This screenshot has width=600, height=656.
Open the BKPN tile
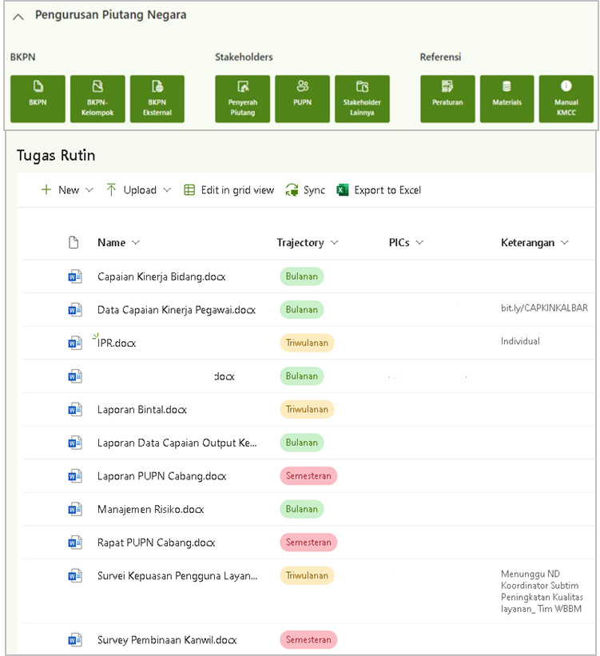pos(38,99)
